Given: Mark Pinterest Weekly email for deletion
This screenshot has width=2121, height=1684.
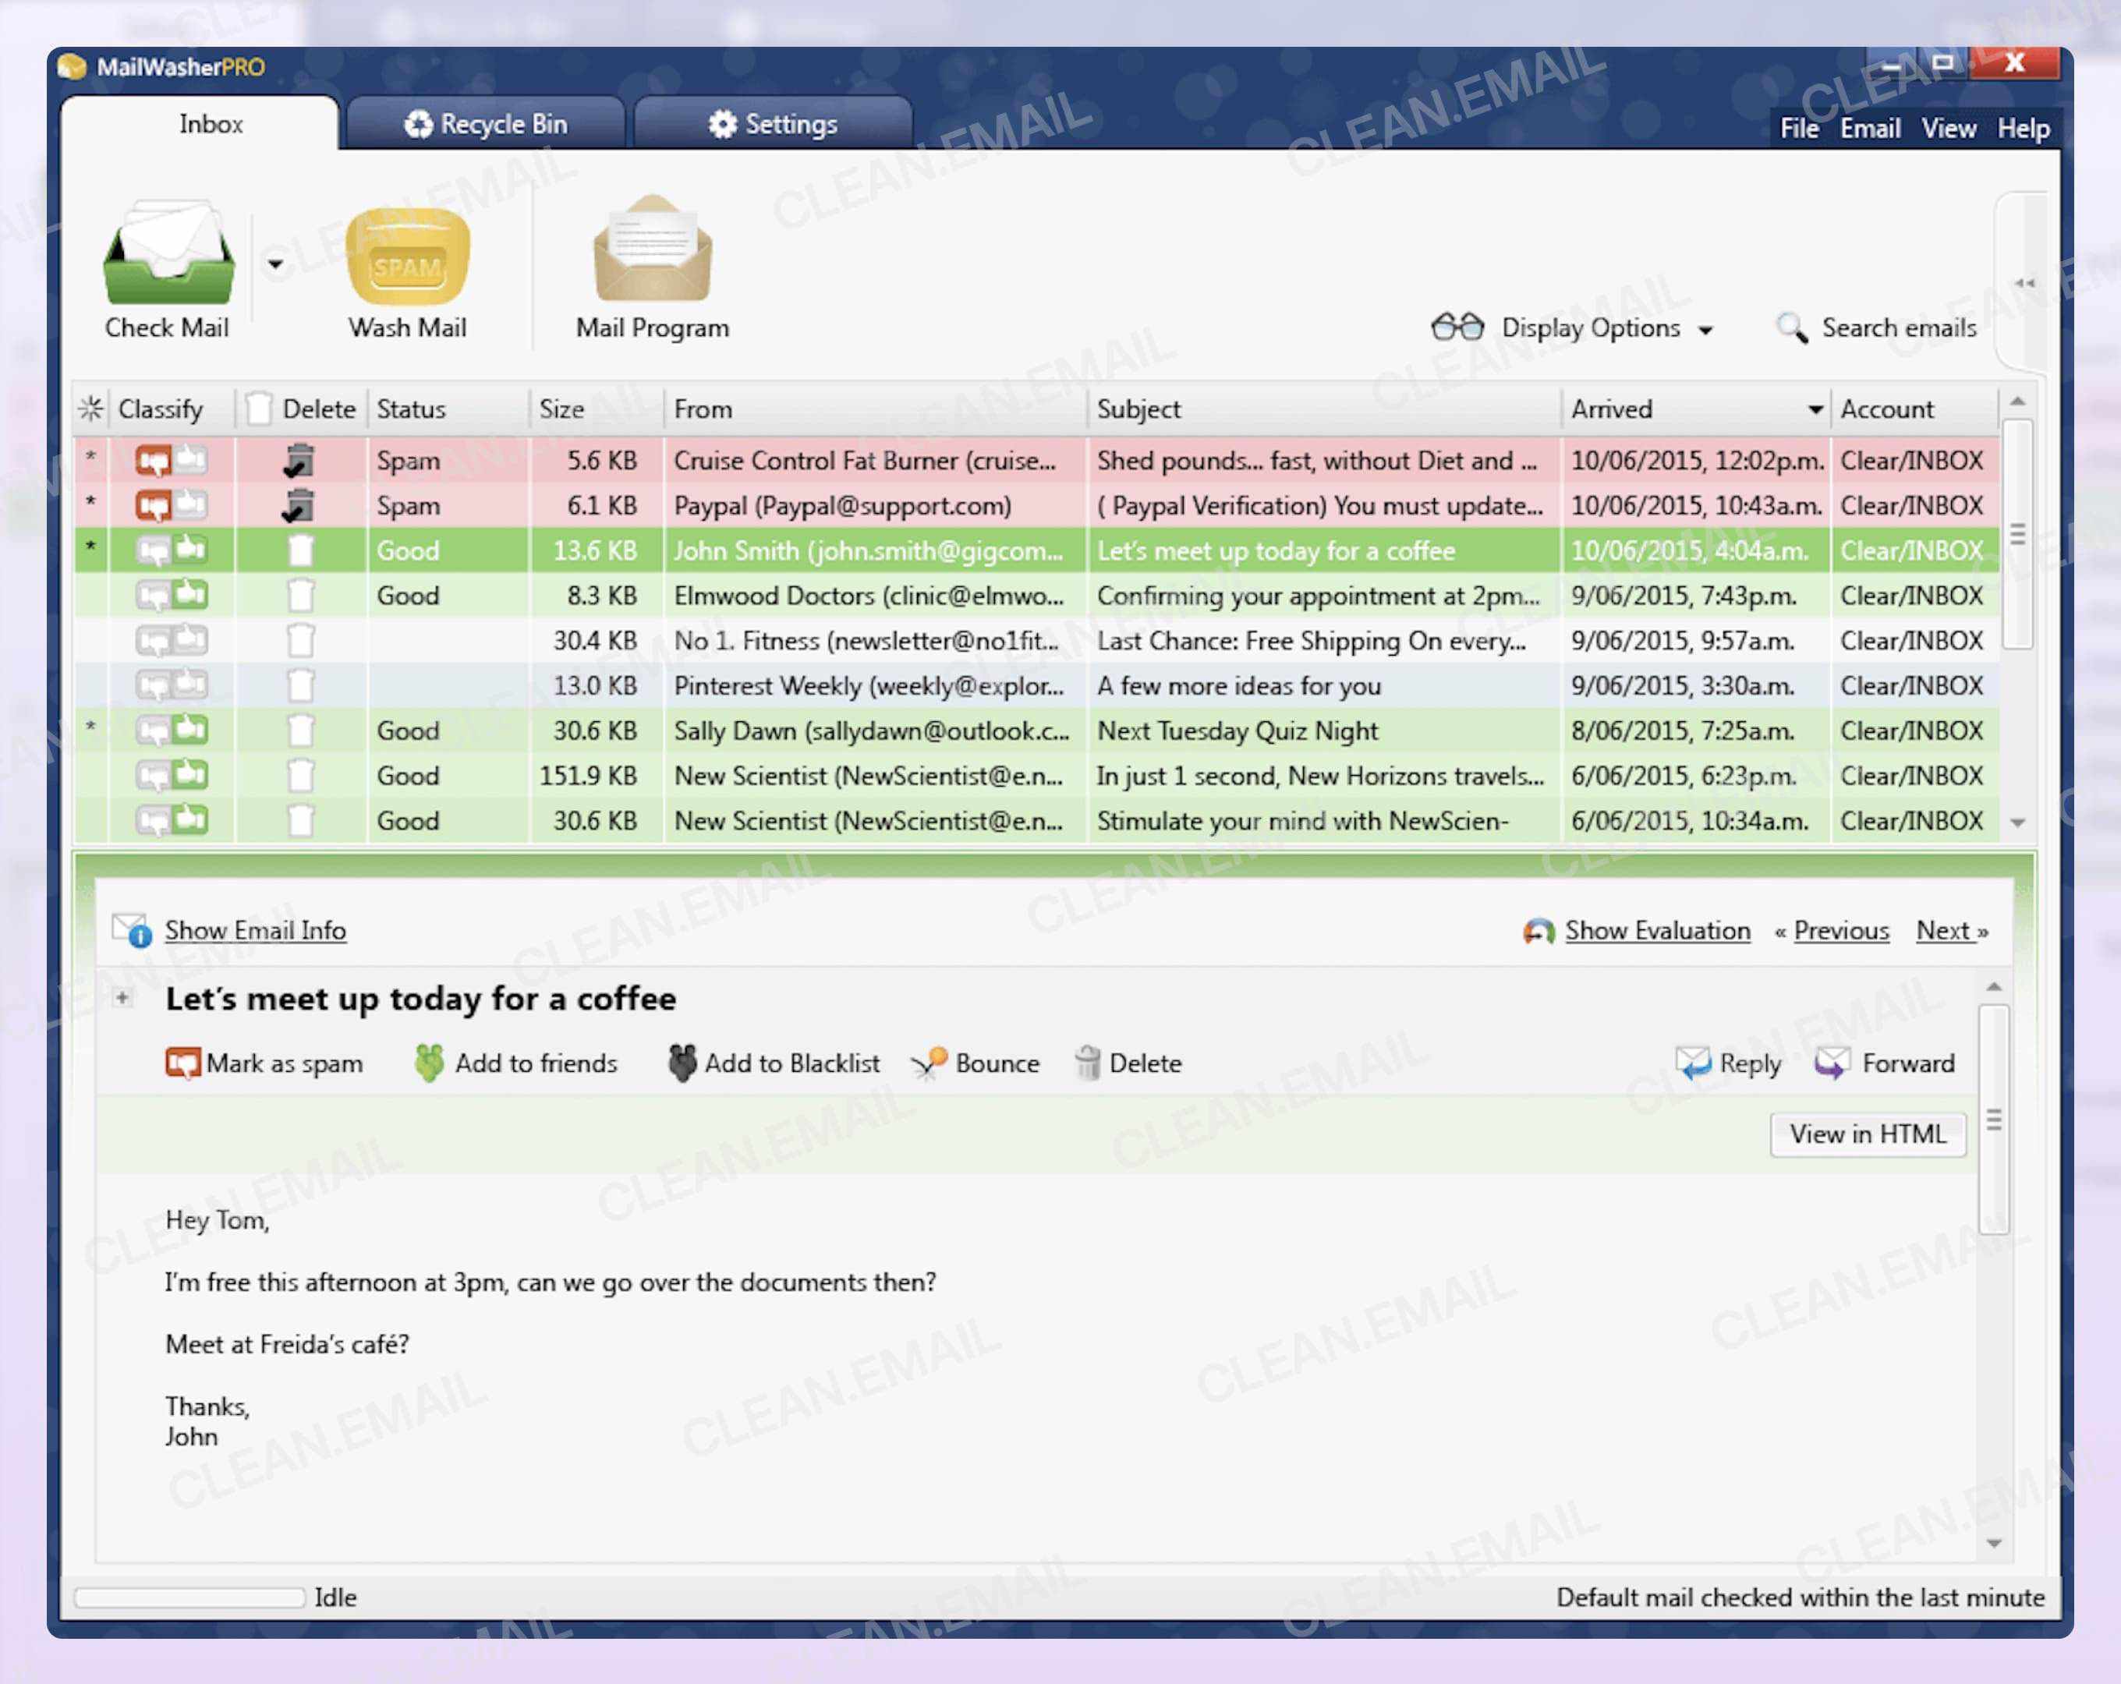Looking at the screenshot, I should [x=301, y=685].
